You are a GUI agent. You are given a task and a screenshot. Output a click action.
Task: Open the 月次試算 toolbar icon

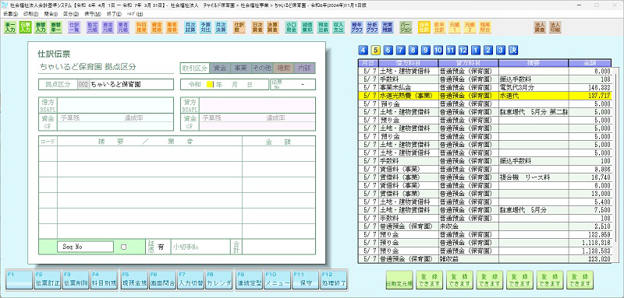[190, 27]
